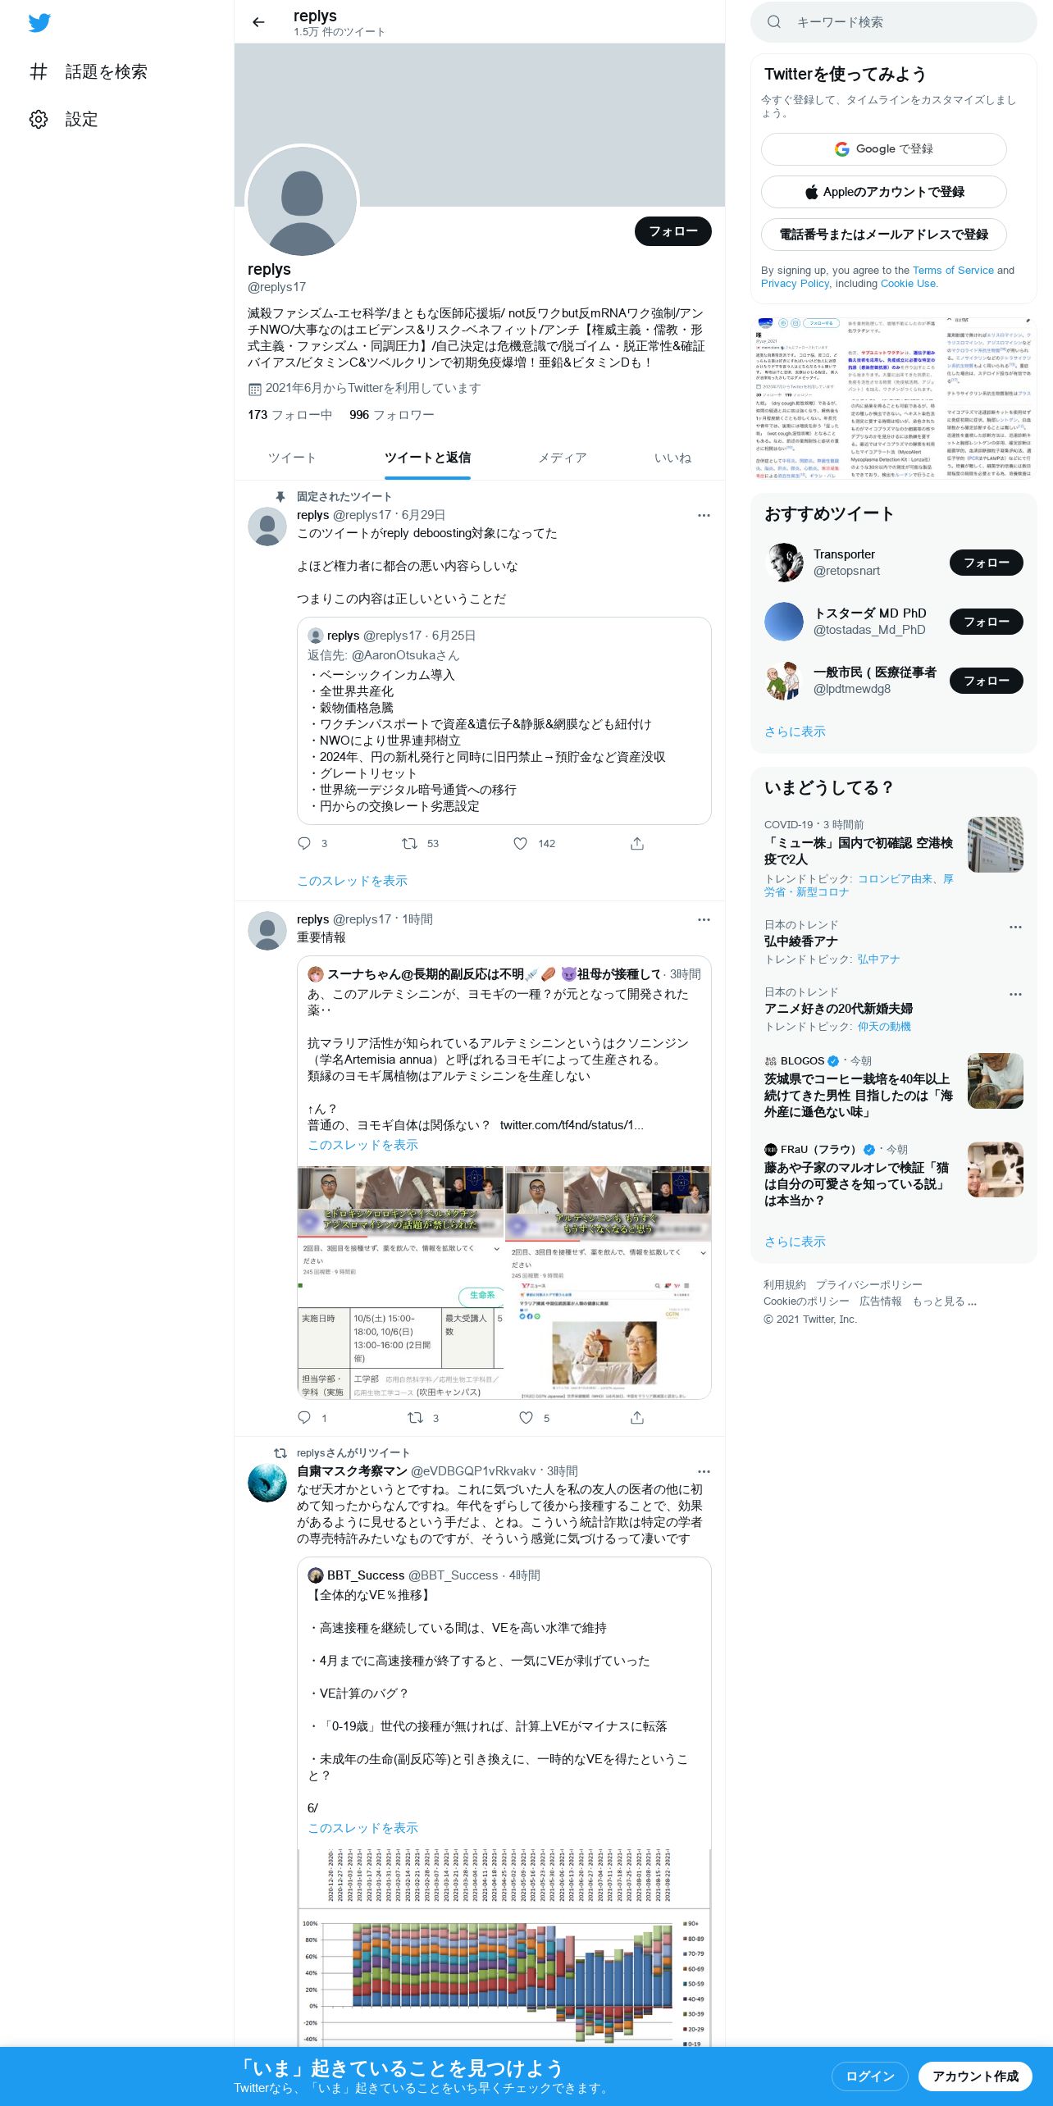Switch to the メディア tab

562,458
